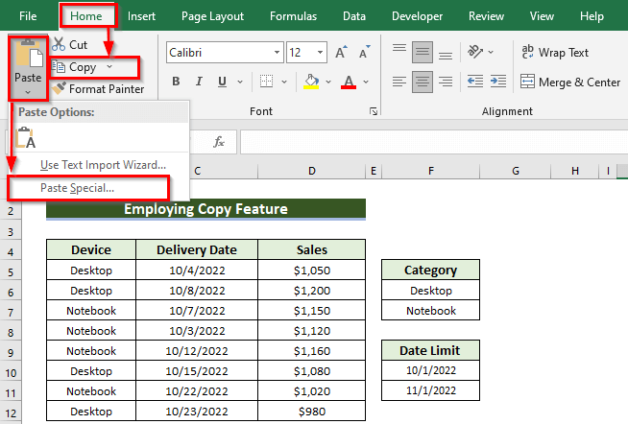The width and height of the screenshot is (628, 424).
Task: Click the Paste clipboard icon
Action: (27, 55)
